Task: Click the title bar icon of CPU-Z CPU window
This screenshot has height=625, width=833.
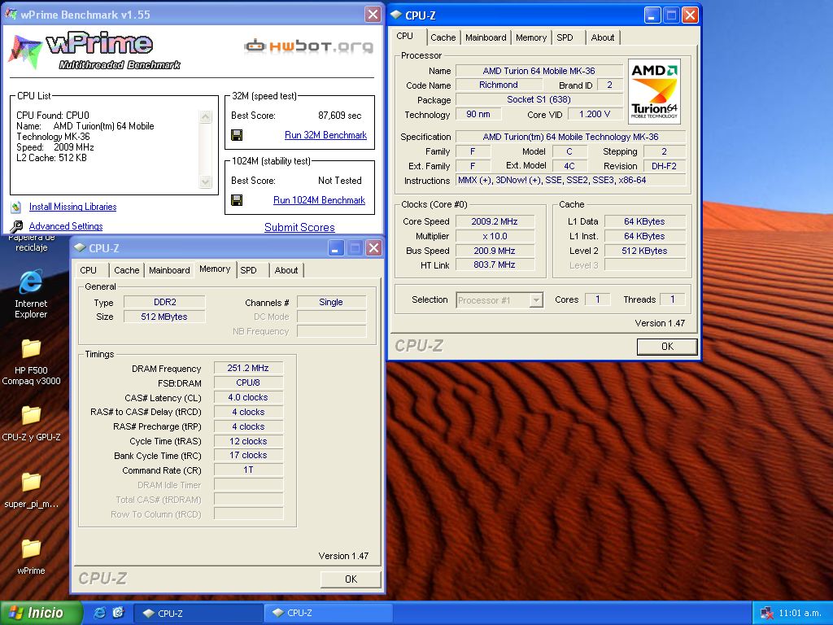Action: tap(396, 15)
